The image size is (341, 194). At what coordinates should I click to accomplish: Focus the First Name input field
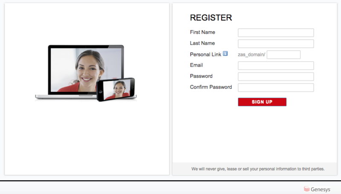pos(276,33)
